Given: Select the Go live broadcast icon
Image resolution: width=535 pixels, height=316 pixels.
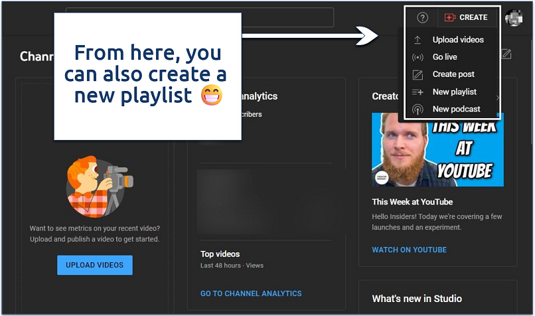Looking at the screenshot, I should 418,57.
